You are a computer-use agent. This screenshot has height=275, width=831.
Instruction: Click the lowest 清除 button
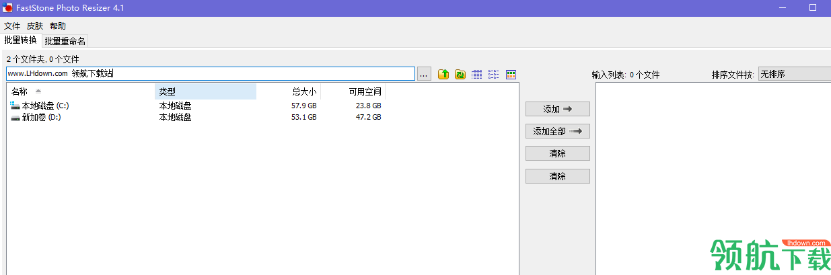tap(558, 176)
